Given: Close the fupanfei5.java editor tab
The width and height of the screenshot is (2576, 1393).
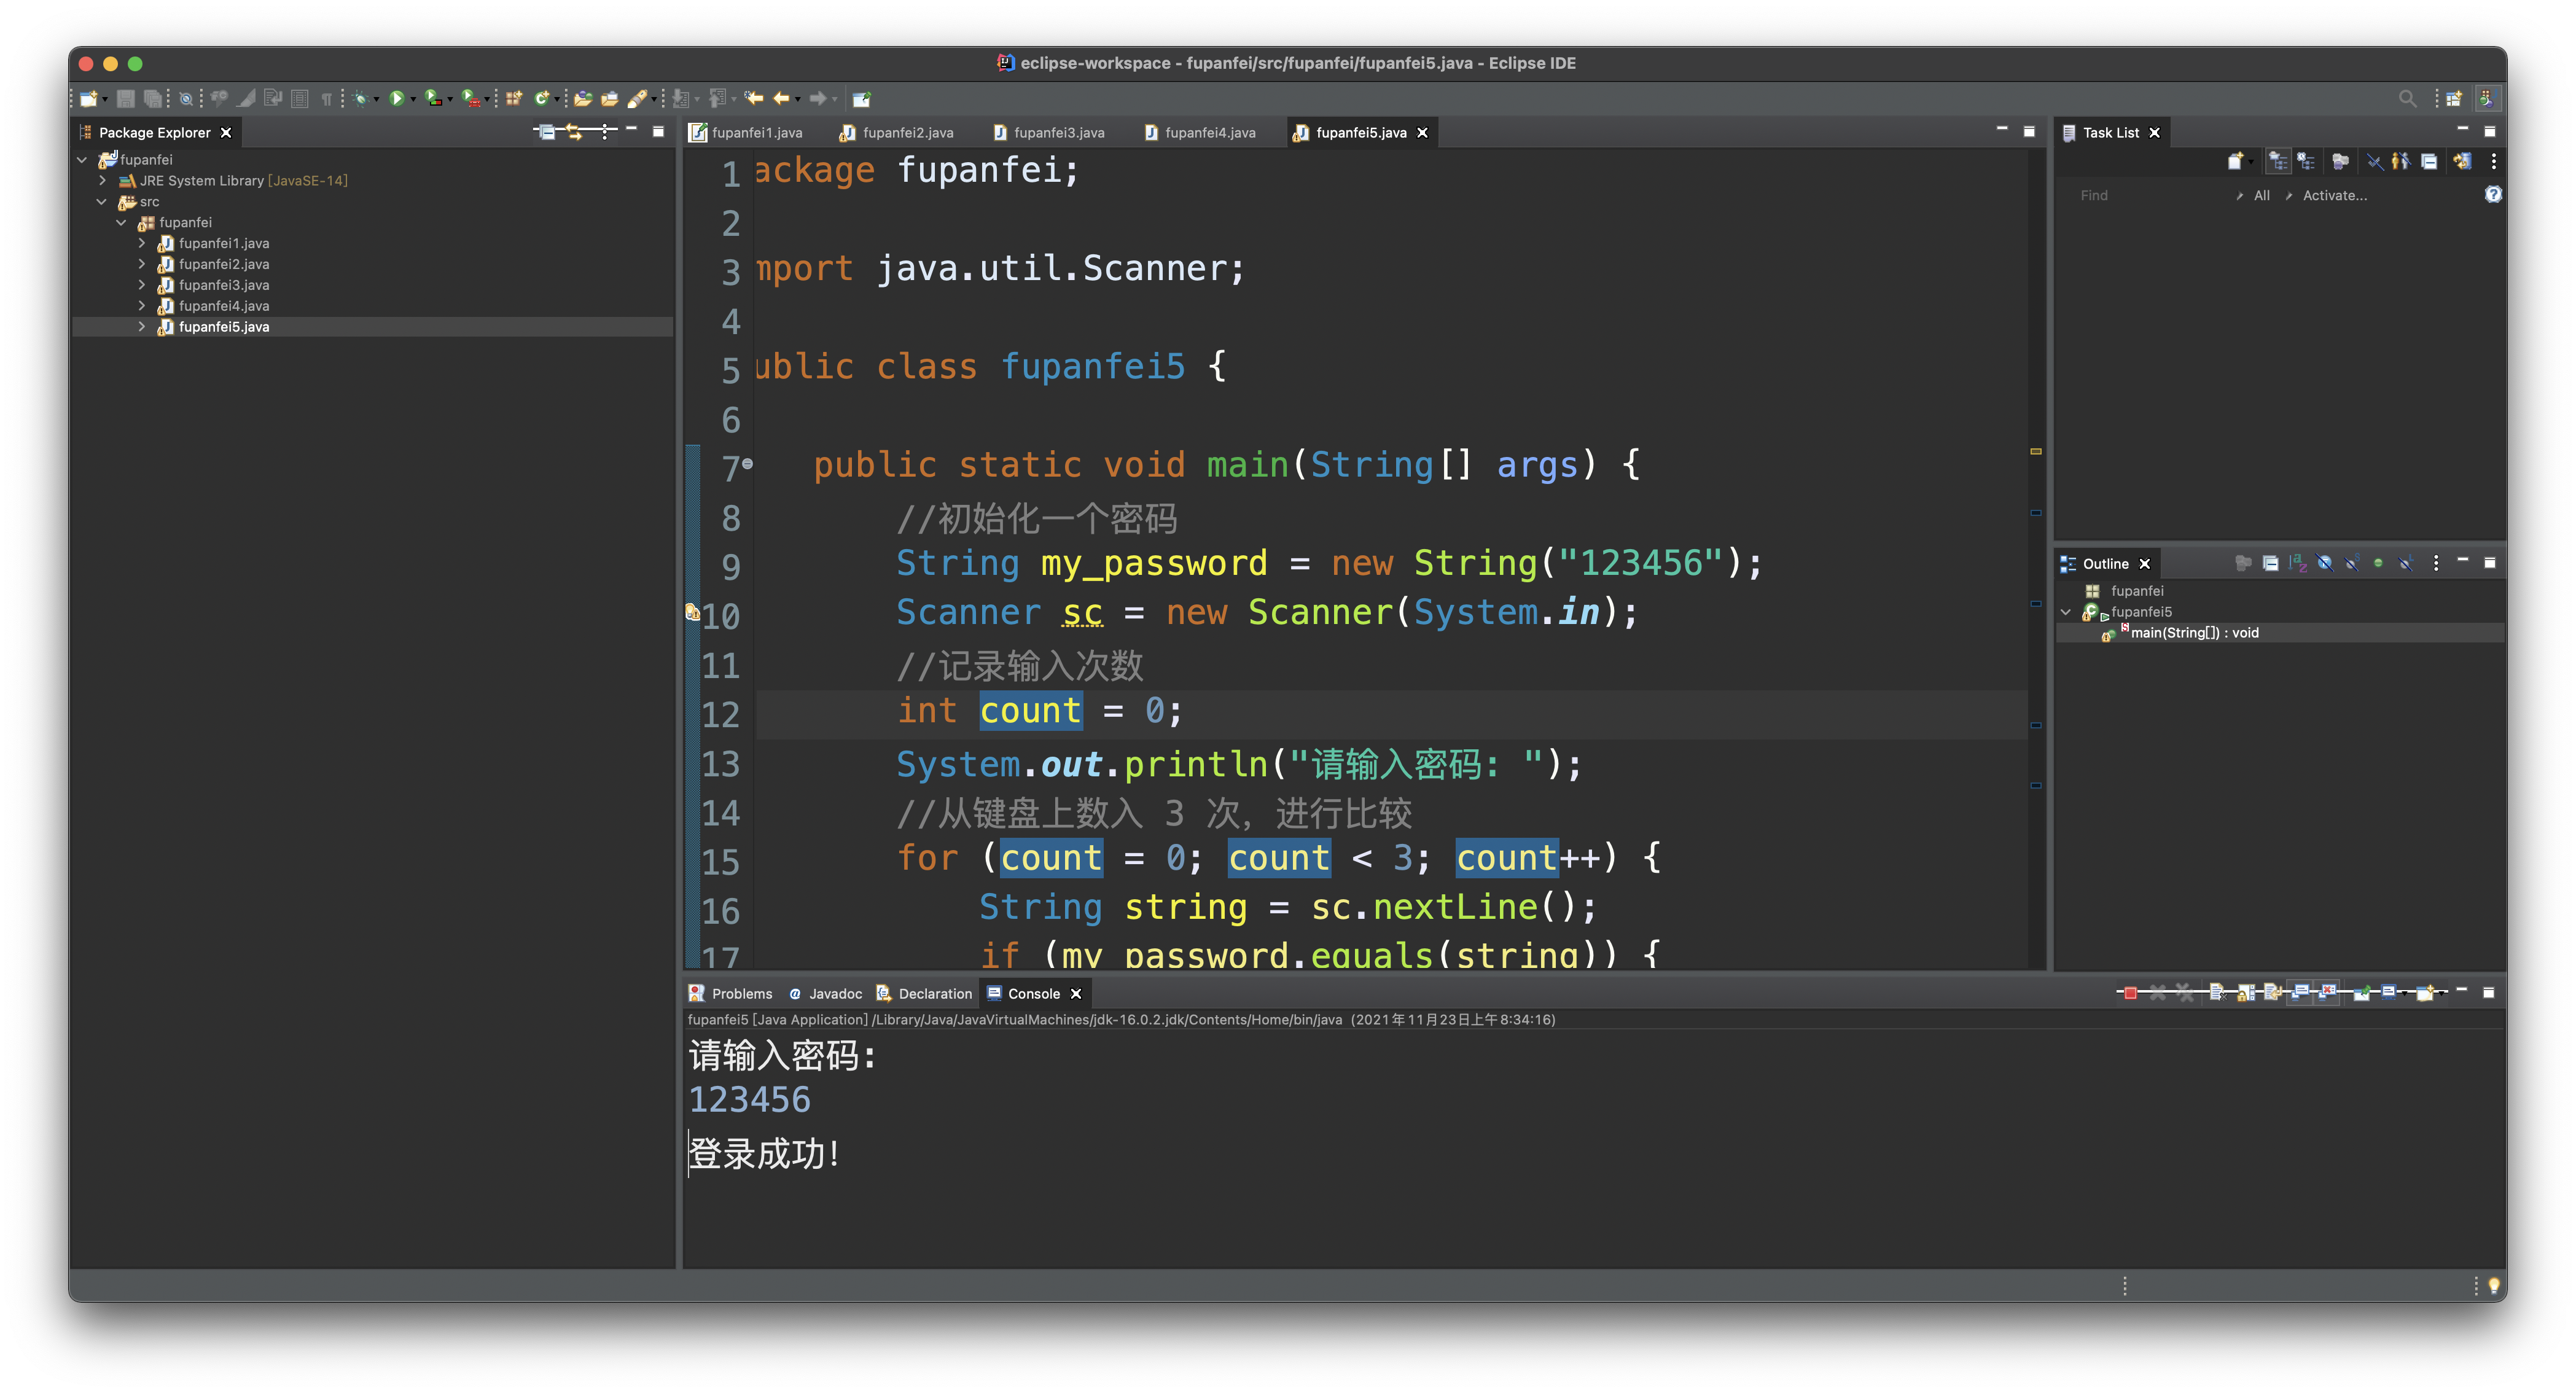Looking at the screenshot, I should [1423, 132].
